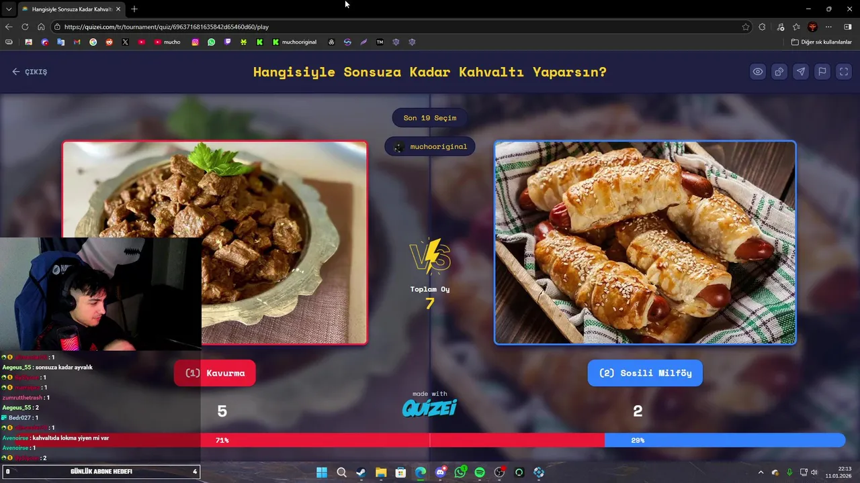This screenshot has height=483, width=860.
Task: Vote with the (1) Kavurma button
Action: tap(215, 373)
